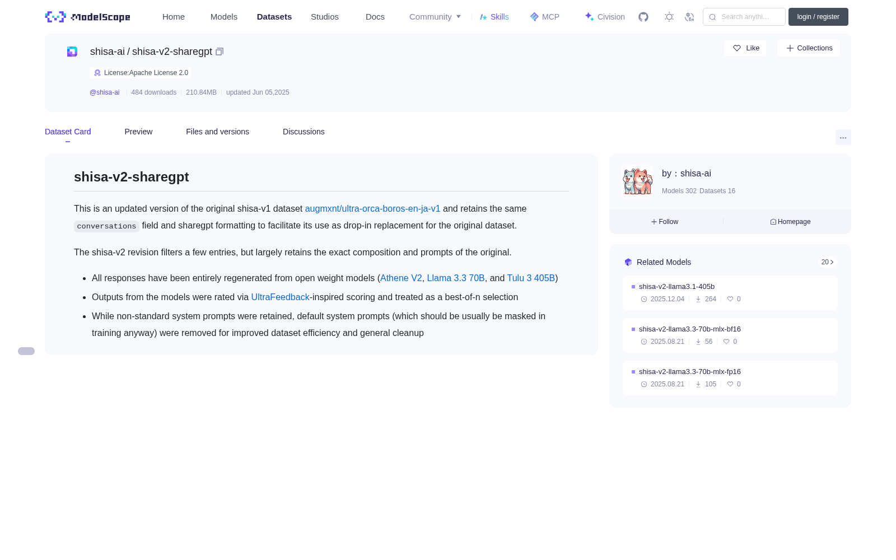This screenshot has height=560, width=896.
Task: Switch to the Discussions tab
Action: coord(304,132)
